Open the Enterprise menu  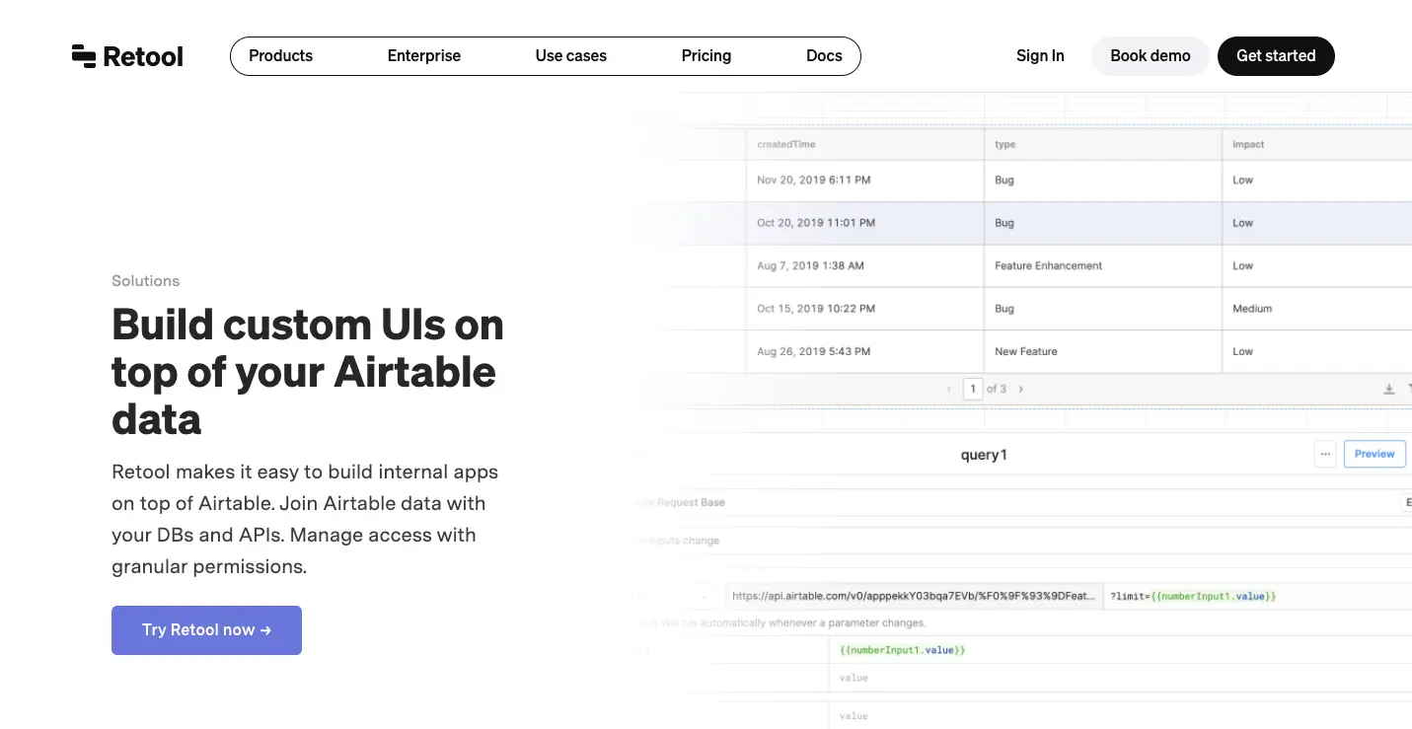click(424, 56)
